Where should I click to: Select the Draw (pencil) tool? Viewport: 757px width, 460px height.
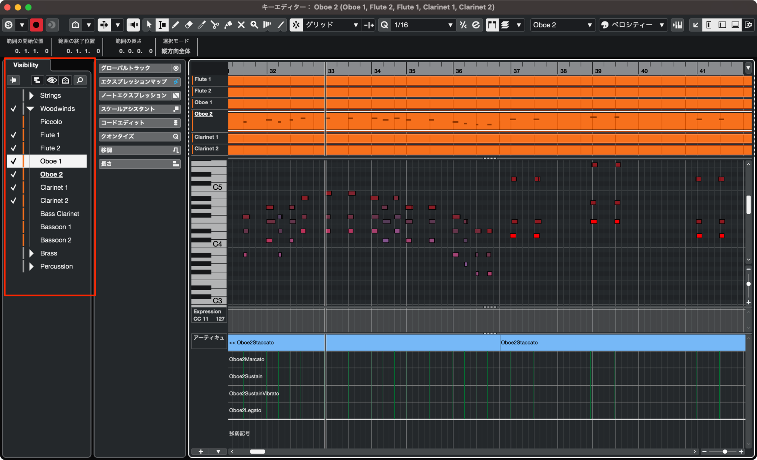click(176, 25)
